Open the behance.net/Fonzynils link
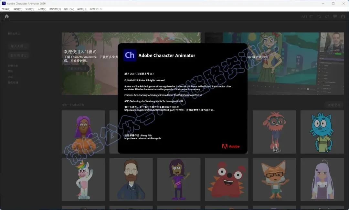This screenshot has height=210, width=349. [143, 138]
